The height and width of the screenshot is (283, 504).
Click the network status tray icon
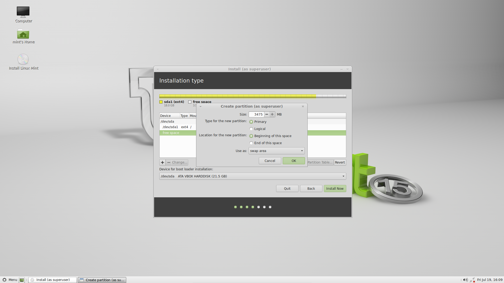472,280
